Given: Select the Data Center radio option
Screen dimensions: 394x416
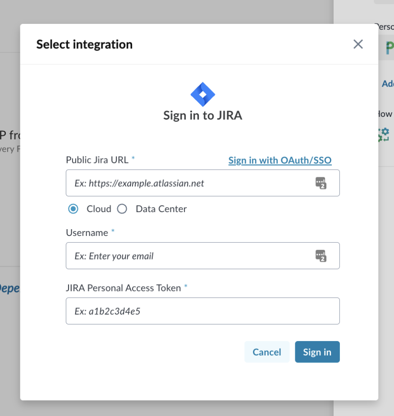Looking at the screenshot, I should [x=122, y=209].
